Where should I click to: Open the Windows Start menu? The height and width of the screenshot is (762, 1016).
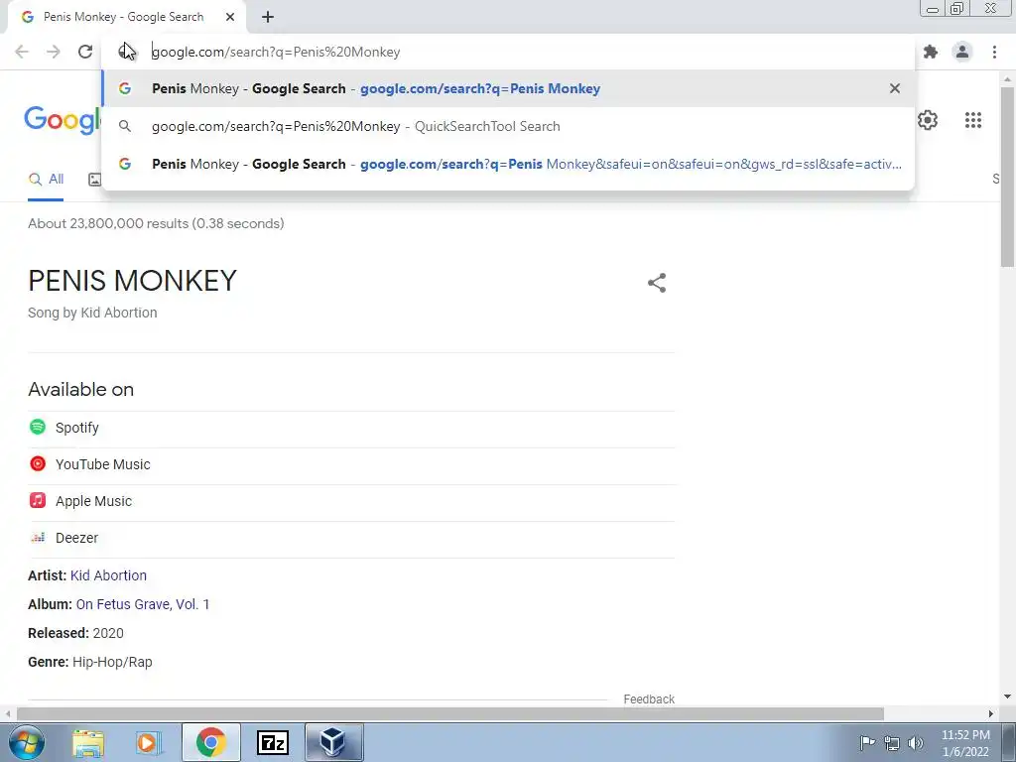27,742
